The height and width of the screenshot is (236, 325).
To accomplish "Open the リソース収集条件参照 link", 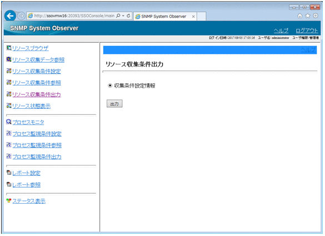I will pyautogui.click(x=37, y=83).
